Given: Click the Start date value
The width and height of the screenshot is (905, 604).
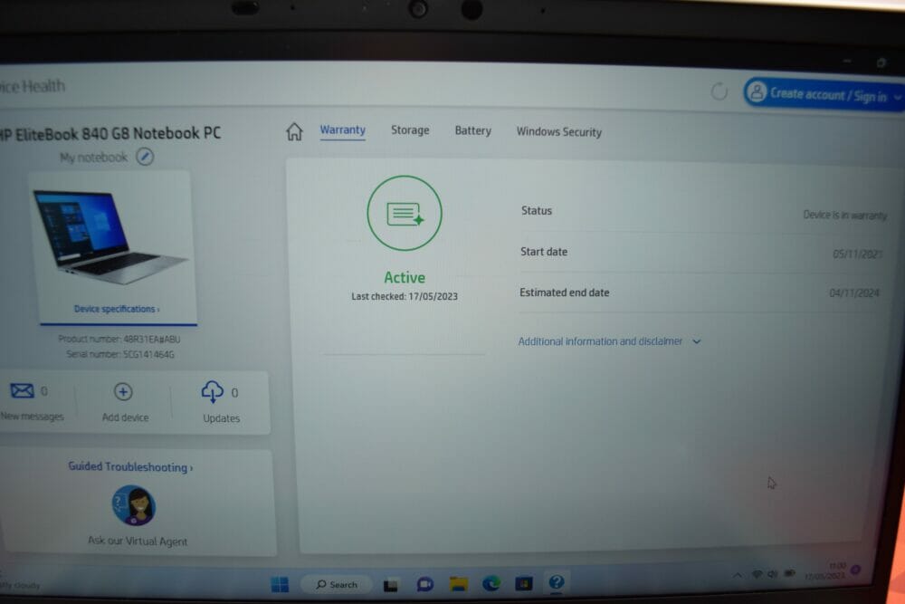Looking at the screenshot, I should tap(858, 254).
